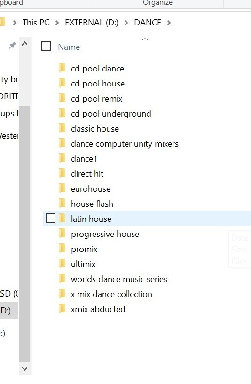Select 'dance computer unity mixers' folder name
The width and height of the screenshot is (251, 384).
(125, 144)
